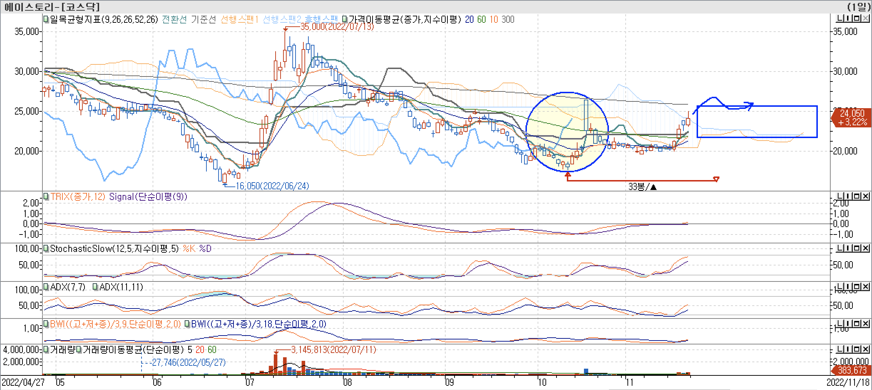This screenshot has width=872, height=390.
Task: Toggle the StochasticSlow indicator checkbox
Action: click(x=46, y=249)
